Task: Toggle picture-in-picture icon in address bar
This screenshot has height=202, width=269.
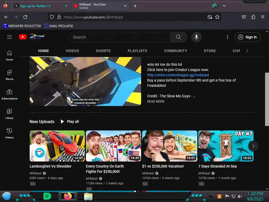Action: coord(210,17)
